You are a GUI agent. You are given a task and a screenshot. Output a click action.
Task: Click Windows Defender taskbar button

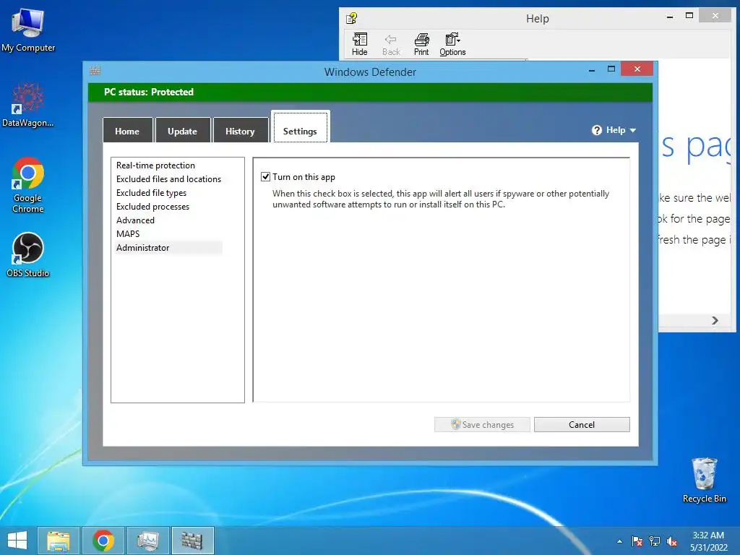pos(192,541)
